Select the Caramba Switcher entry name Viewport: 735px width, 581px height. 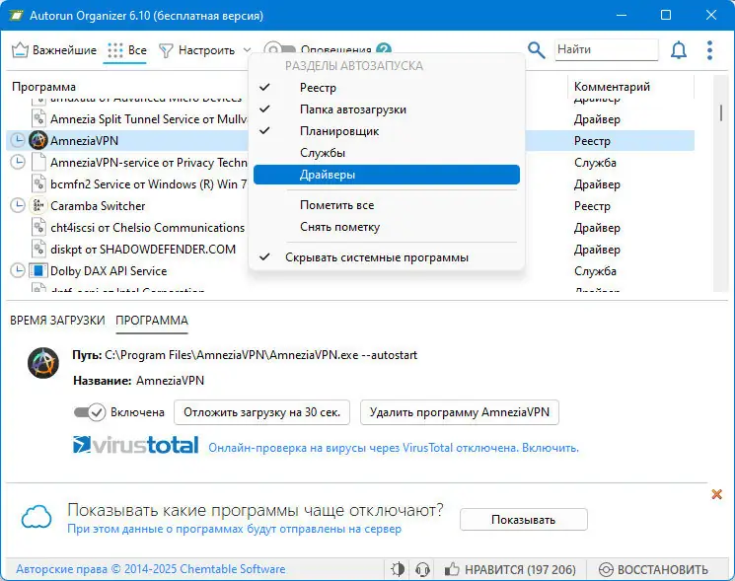pos(98,206)
